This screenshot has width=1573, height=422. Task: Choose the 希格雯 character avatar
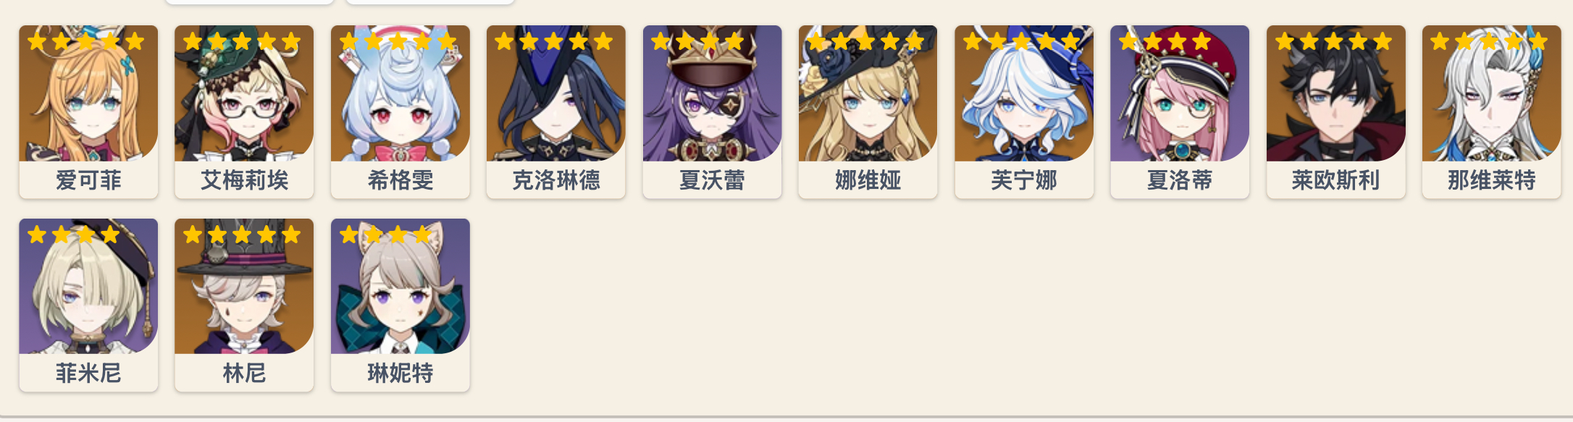pyautogui.click(x=400, y=93)
